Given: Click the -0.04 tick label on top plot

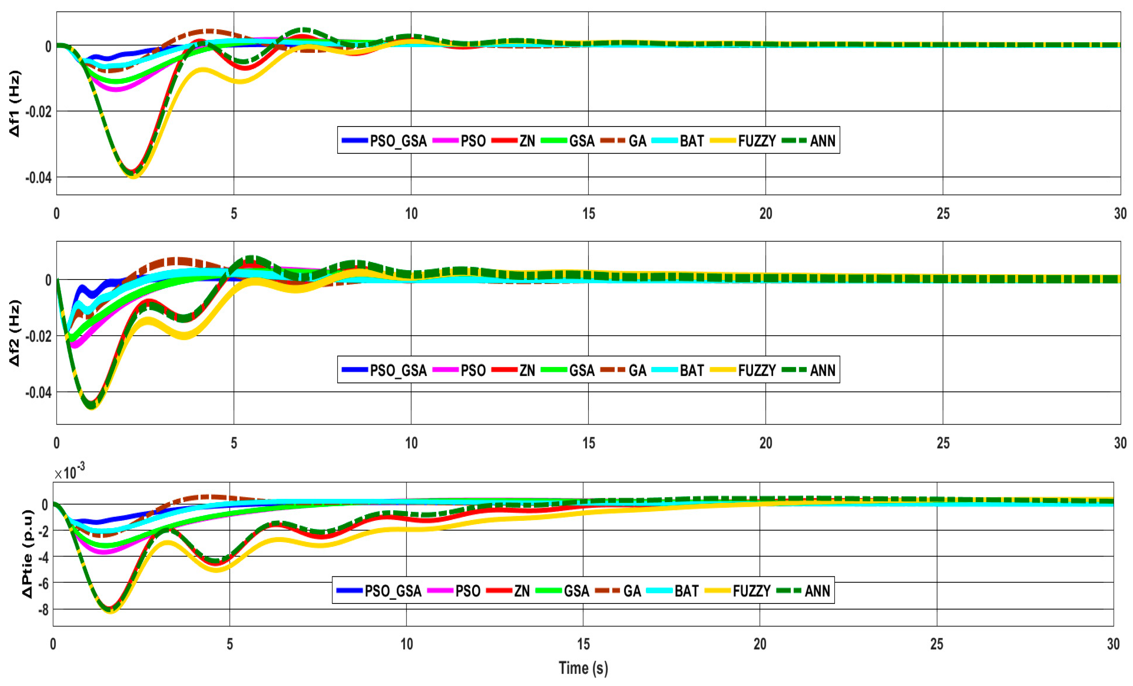Looking at the screenshot, I should (38, 178).
